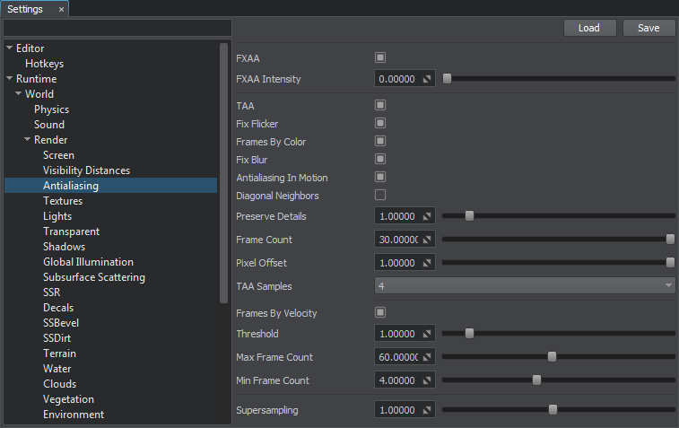The height and width of the screenshot is (428, 679).
Task: Collapse the Editor section arrow
Action: pos(10,48)
